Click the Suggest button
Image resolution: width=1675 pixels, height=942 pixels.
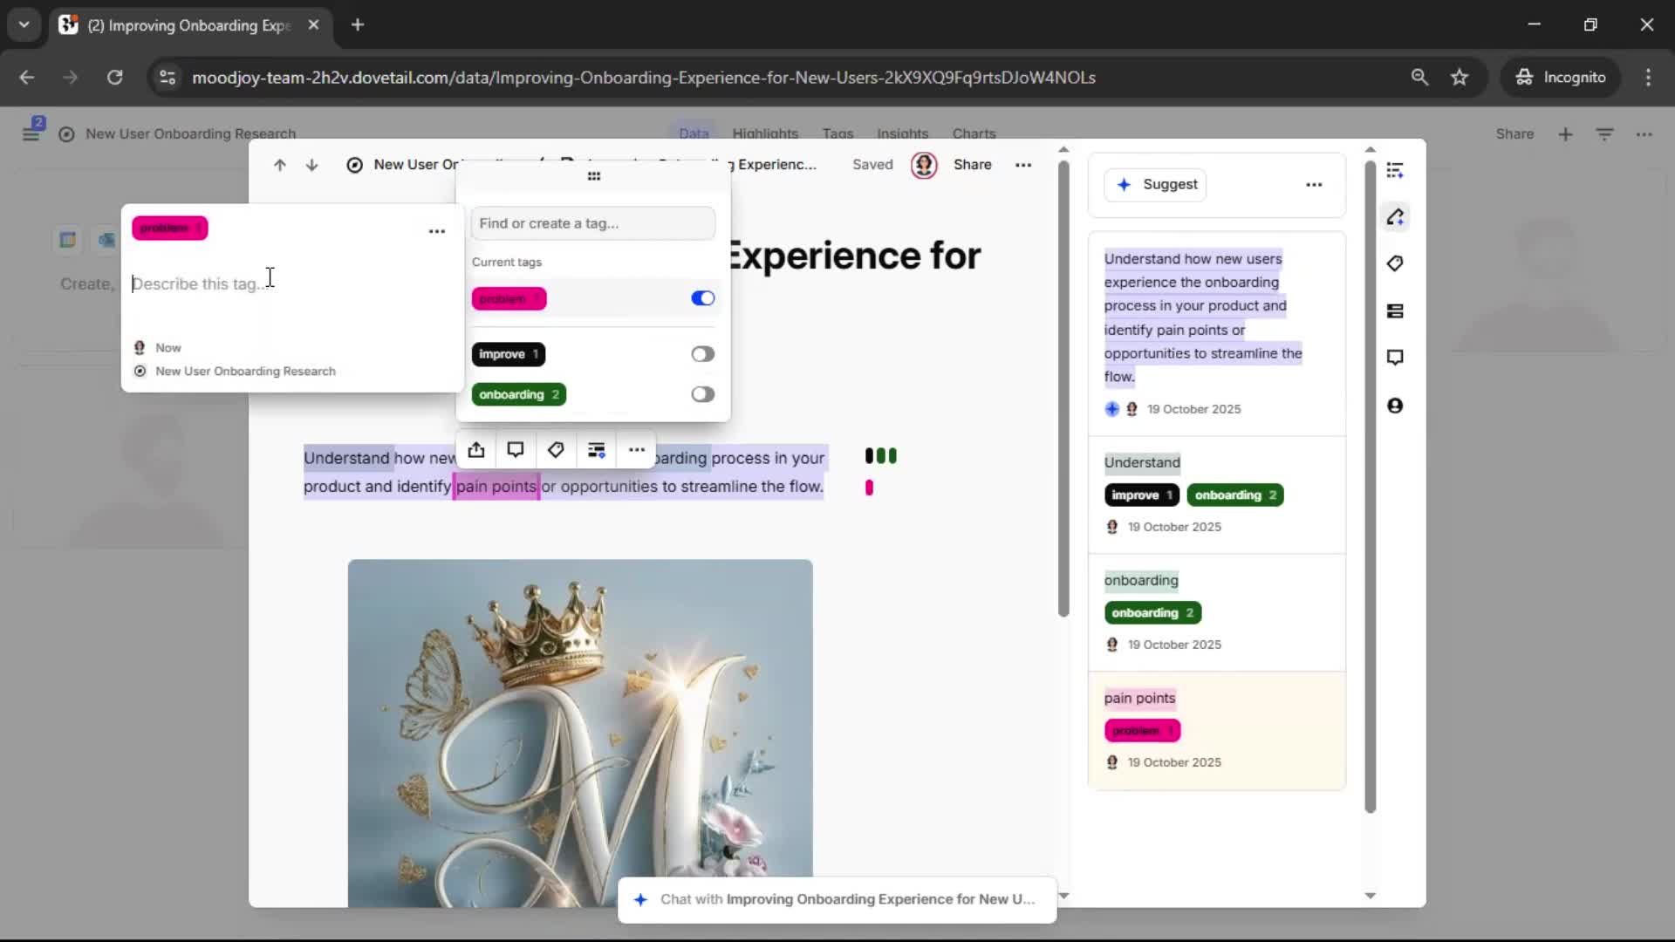(1155, 185)
